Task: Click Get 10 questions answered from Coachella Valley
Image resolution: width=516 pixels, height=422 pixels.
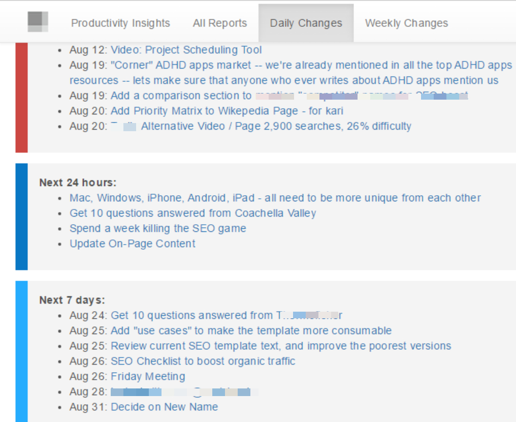Action: 192,213
